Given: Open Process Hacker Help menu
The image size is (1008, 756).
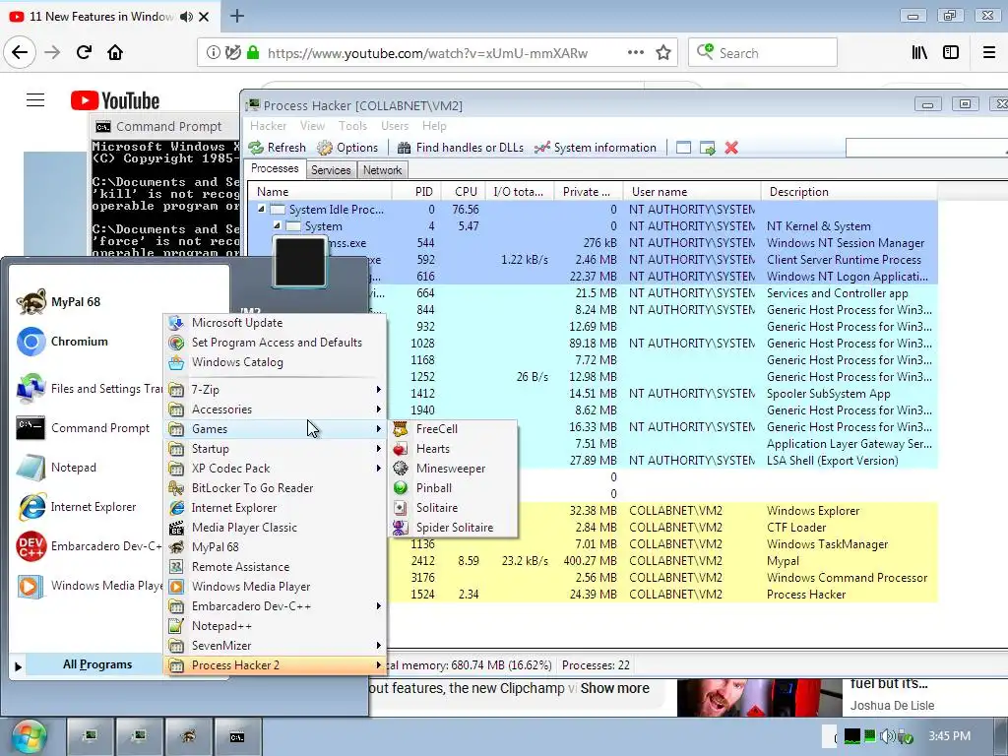Looking at the screenshot, I should pos(434,126).
